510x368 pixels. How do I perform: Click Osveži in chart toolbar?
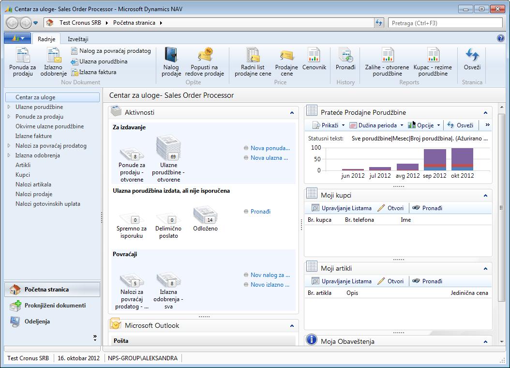[x=460, y=125]
